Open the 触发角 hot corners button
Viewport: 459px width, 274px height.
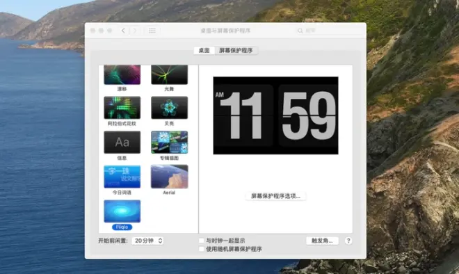point(322,241)
